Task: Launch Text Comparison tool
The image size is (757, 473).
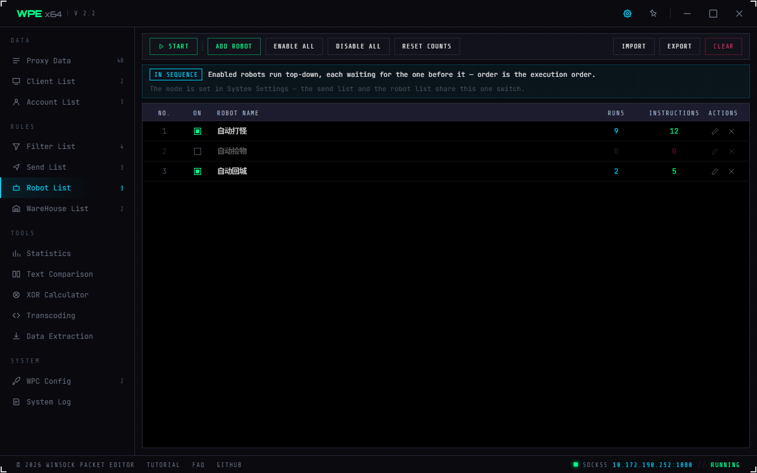Action: (67, 274)
